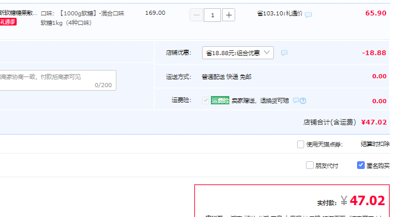Click the green 运费险 badge
Screen dimensions: 401x217
tap(220, 100)
